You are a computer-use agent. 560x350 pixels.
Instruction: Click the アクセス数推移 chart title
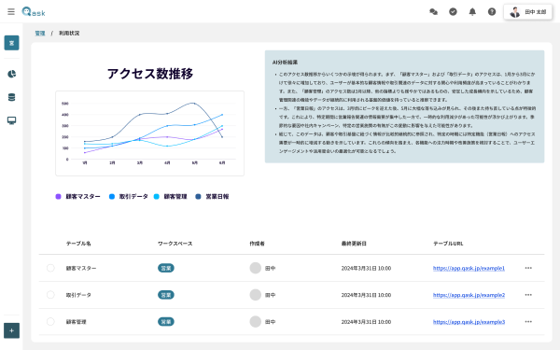[150, 74]
